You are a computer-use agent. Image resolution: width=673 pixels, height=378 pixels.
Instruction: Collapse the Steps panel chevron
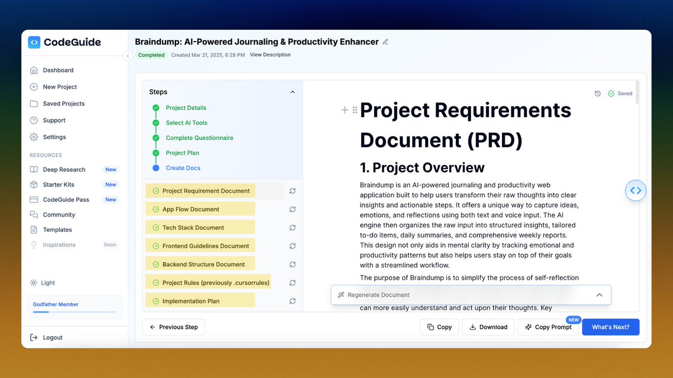click(292, 92)
